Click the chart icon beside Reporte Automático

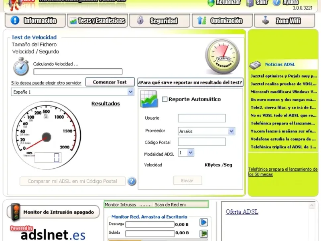(x=149, y=99)
